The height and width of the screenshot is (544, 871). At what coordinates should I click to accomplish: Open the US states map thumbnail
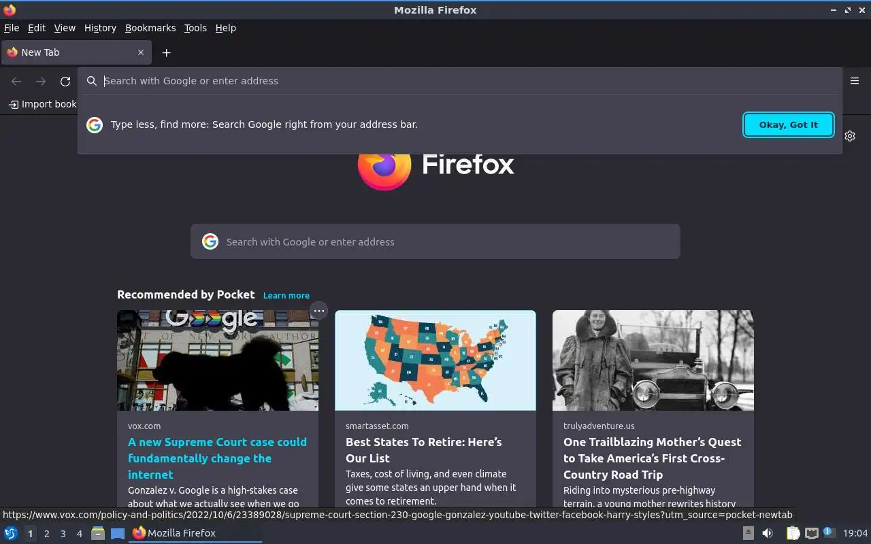pos(435,360)
